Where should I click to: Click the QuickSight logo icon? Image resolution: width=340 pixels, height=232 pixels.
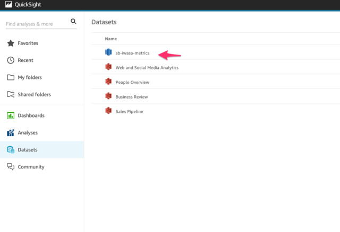pyautogui.click(x=8, y=4)
